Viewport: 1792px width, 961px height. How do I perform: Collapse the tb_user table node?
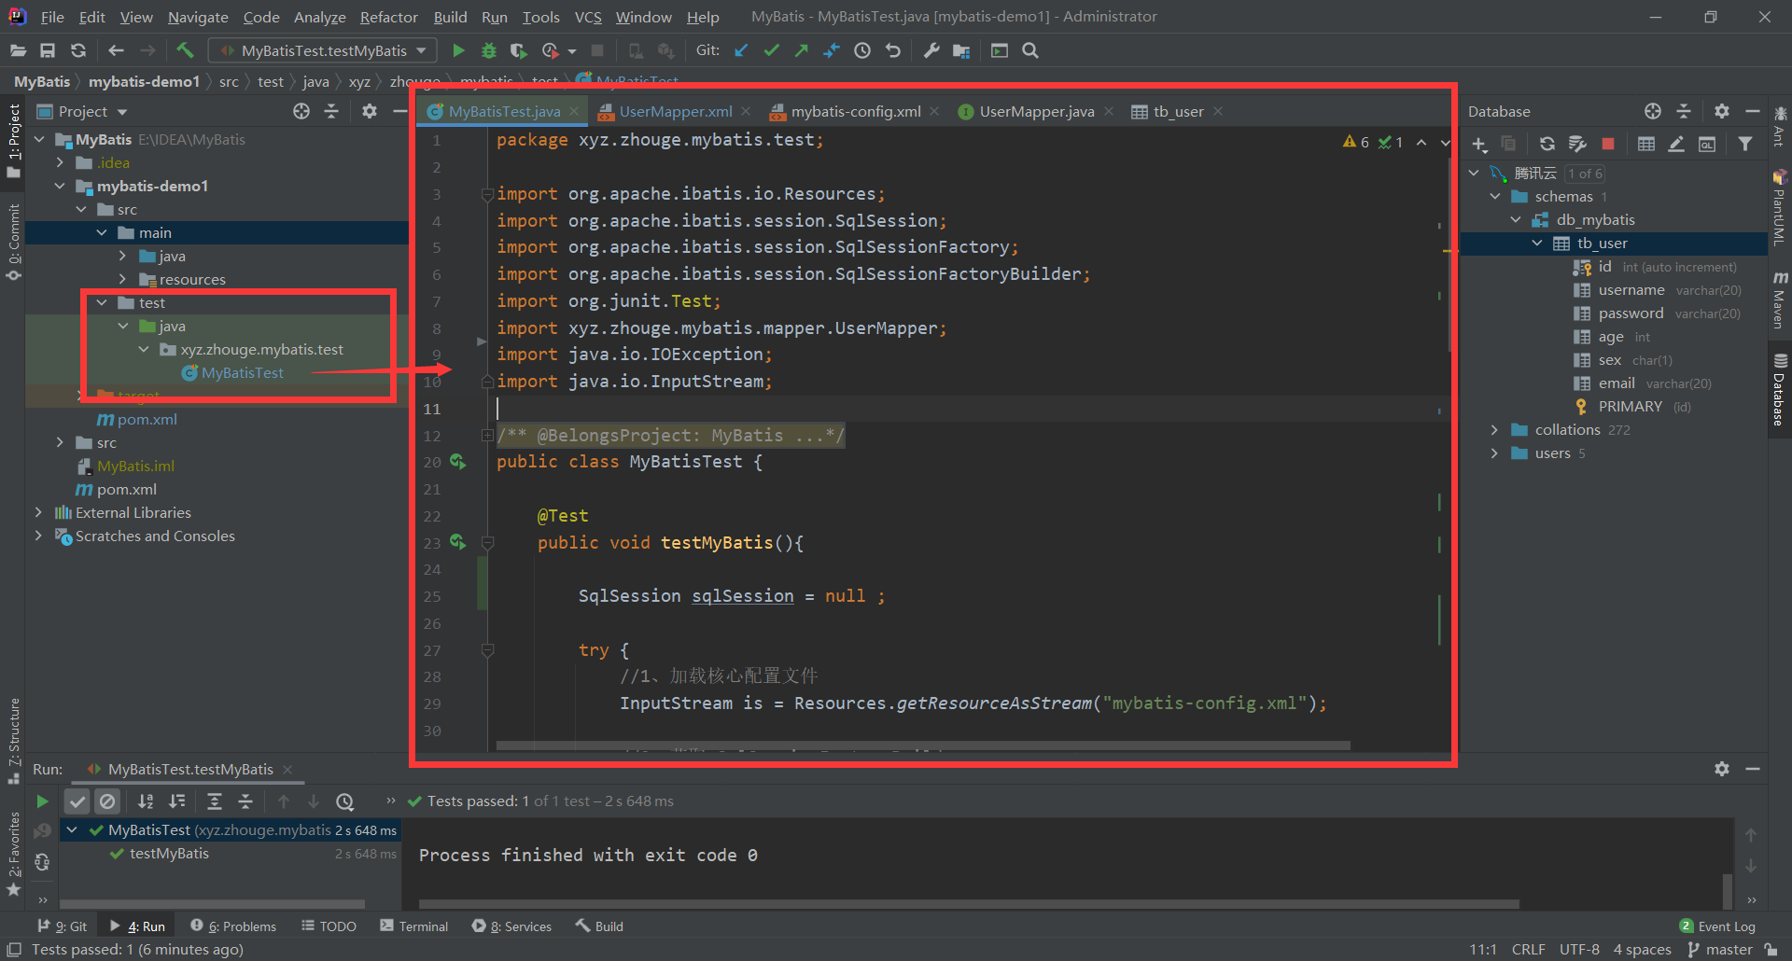tap(1537, 244)
